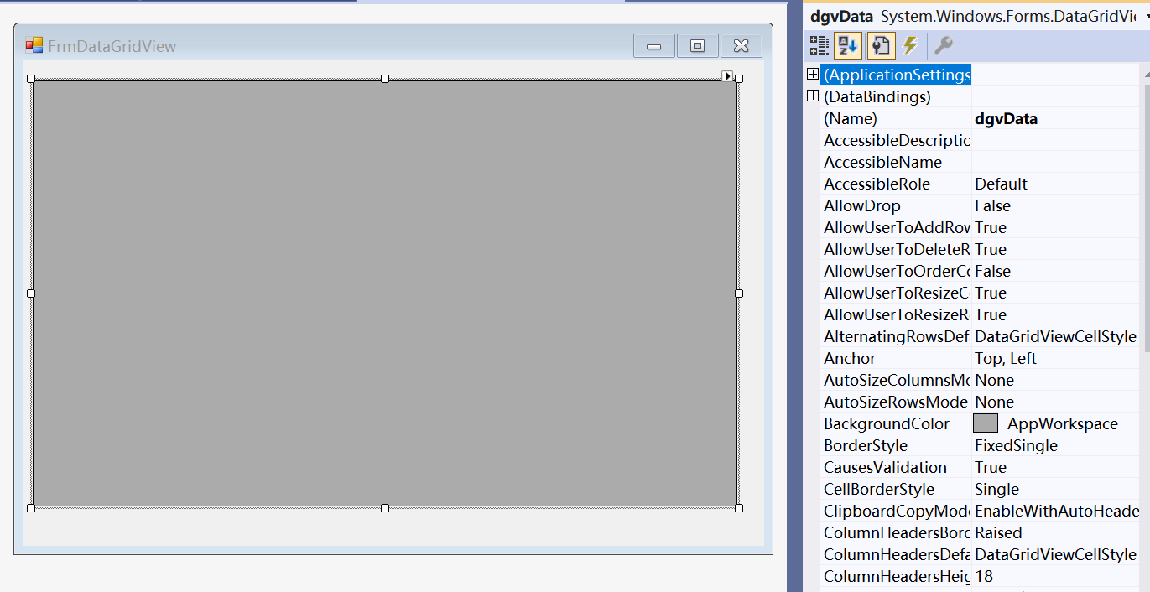Click the ColumnHeadersHeight value 18
The image size is (1150, 592).
point(1054,576)
